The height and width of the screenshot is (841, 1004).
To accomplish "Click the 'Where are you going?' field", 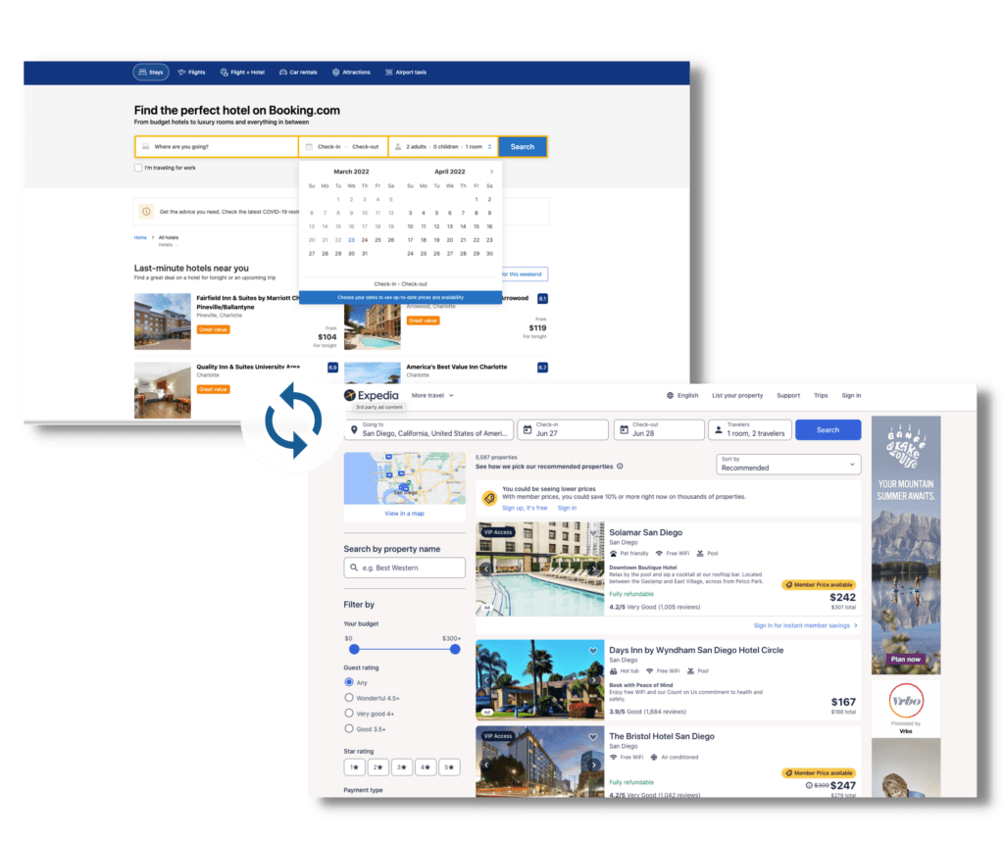I will point(217,147).
